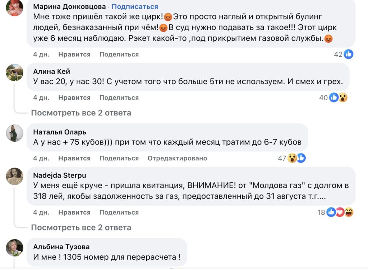Click wow reaction icon on Наталья Оларь's comment
The height and width of the screenshot is (270, 368).
[292, 158]
